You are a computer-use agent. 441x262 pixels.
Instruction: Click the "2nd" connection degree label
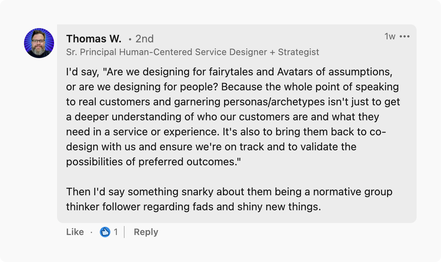144,39
